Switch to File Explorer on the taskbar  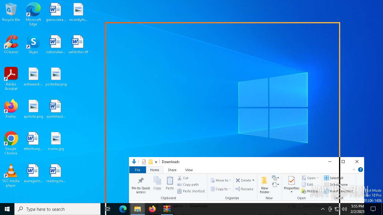138,209
